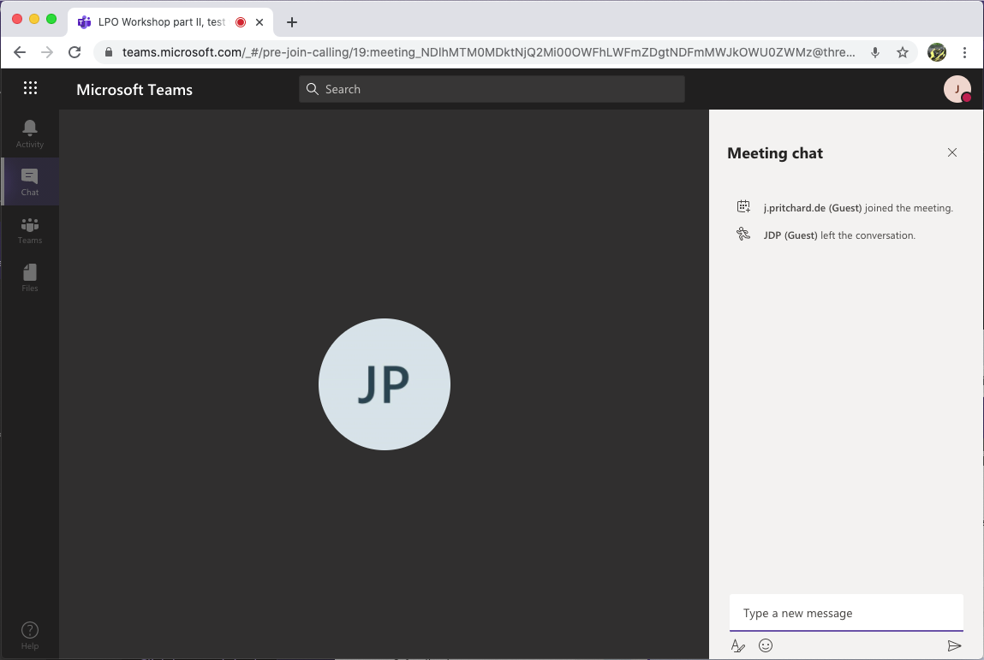Click the microphone permission icon in address bar
984x660 pixels.
tap(875, 52)
